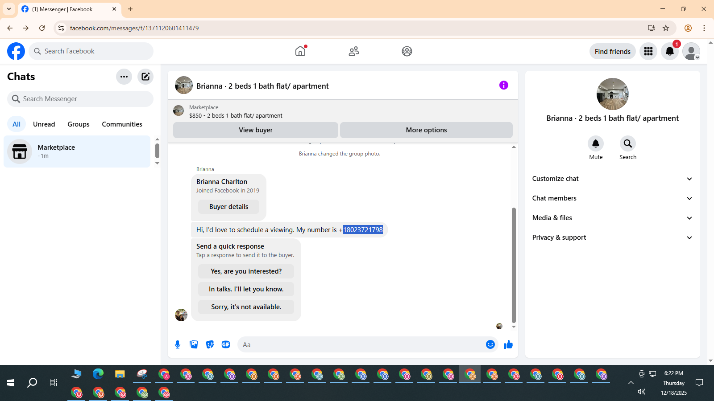The width and height of the screenshot is (714, 401).
Task: Click the More options button
Action: pyautogui.click(x=427, y=130)
